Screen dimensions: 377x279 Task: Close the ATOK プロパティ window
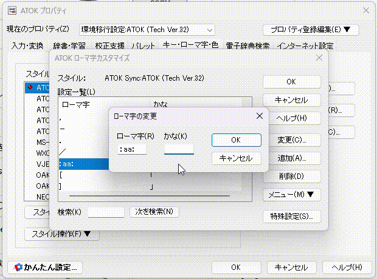click(x=366, y=10)
